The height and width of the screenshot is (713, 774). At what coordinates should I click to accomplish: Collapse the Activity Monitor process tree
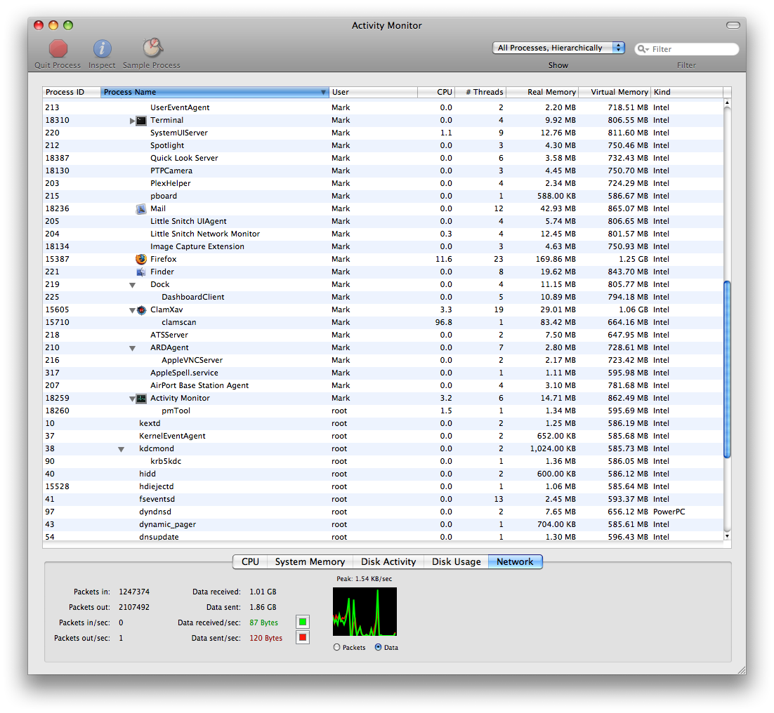coord(132,399)
